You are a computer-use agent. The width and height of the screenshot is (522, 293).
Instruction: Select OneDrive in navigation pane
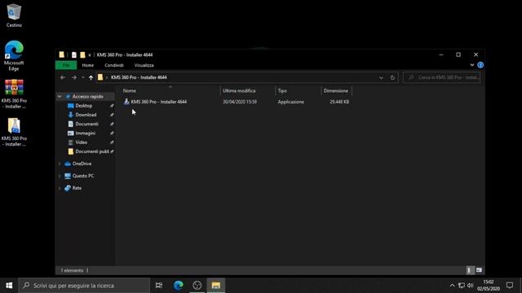(82, 164)
